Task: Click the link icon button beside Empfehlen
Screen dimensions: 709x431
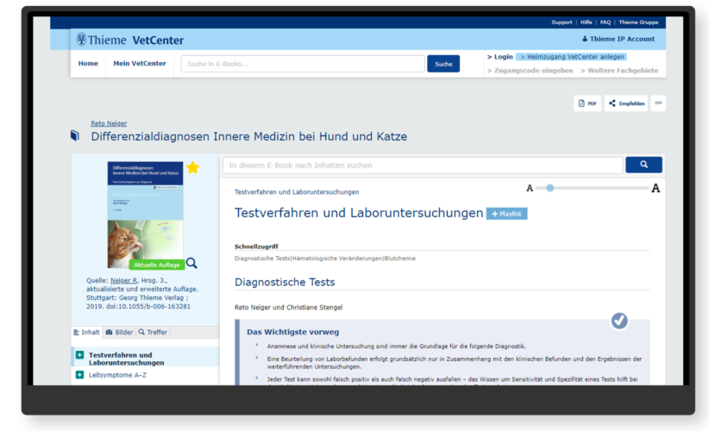Action: coord(658,103)
